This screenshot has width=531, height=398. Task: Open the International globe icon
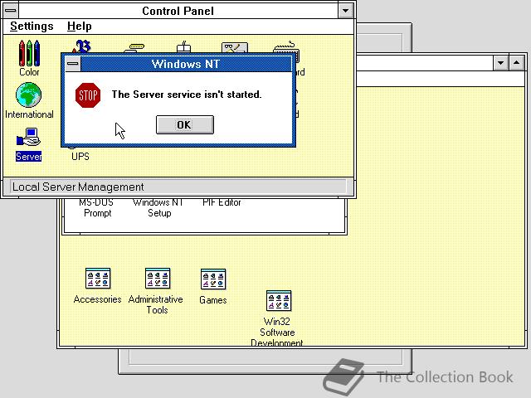(x=29, y=95)
